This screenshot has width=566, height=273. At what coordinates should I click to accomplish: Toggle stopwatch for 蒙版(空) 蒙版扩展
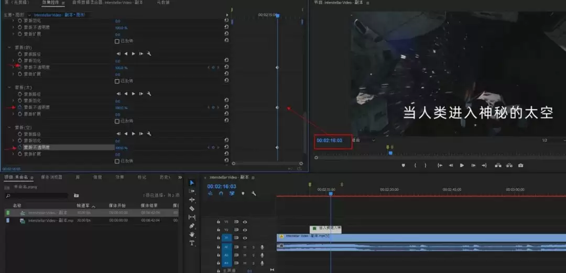click(x=20, y=154)
